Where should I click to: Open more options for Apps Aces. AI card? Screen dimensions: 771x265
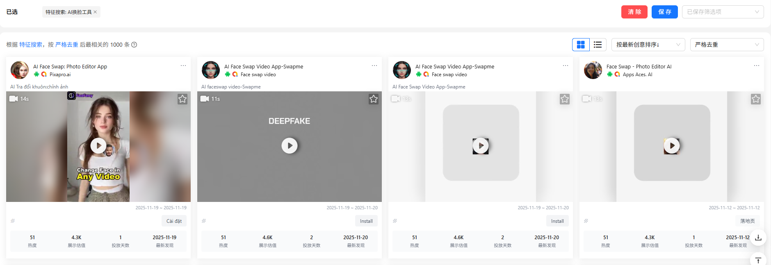(757, 66)
